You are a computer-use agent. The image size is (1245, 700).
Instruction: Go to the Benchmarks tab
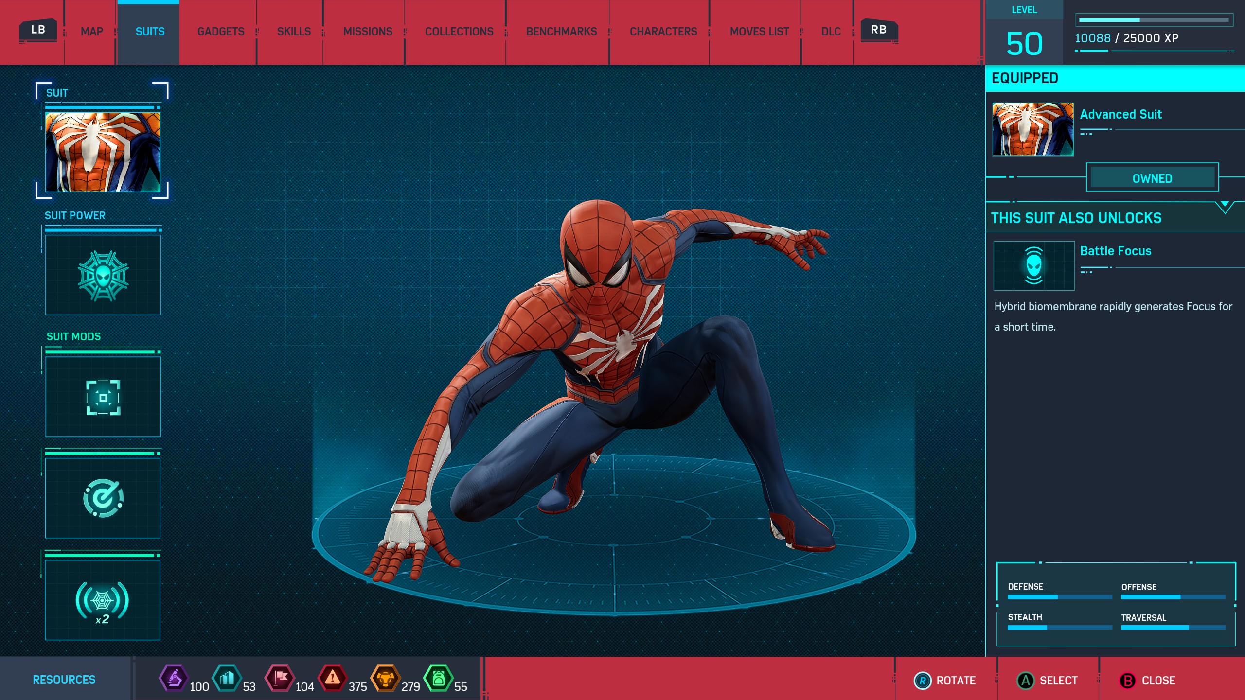tap(561, 32)
